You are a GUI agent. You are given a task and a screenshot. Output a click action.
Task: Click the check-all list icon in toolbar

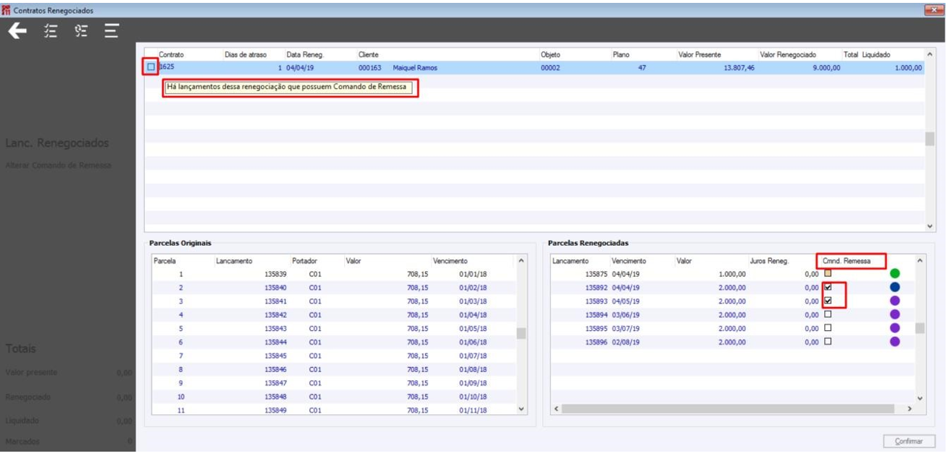[50, 30]
